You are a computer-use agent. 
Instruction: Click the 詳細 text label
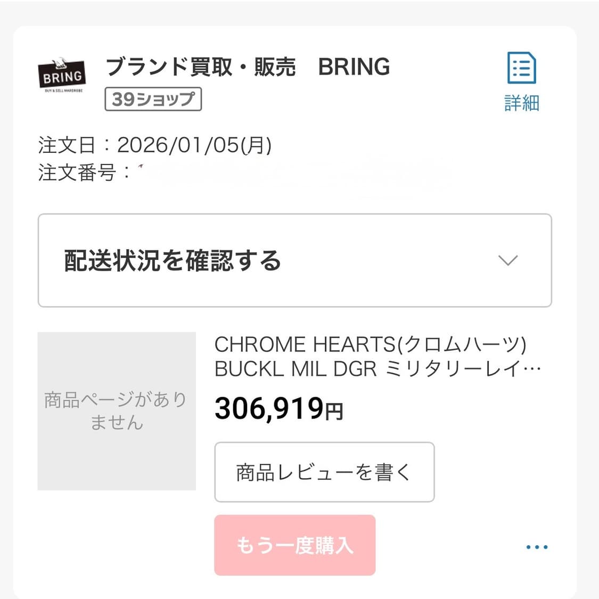[521, 103]
